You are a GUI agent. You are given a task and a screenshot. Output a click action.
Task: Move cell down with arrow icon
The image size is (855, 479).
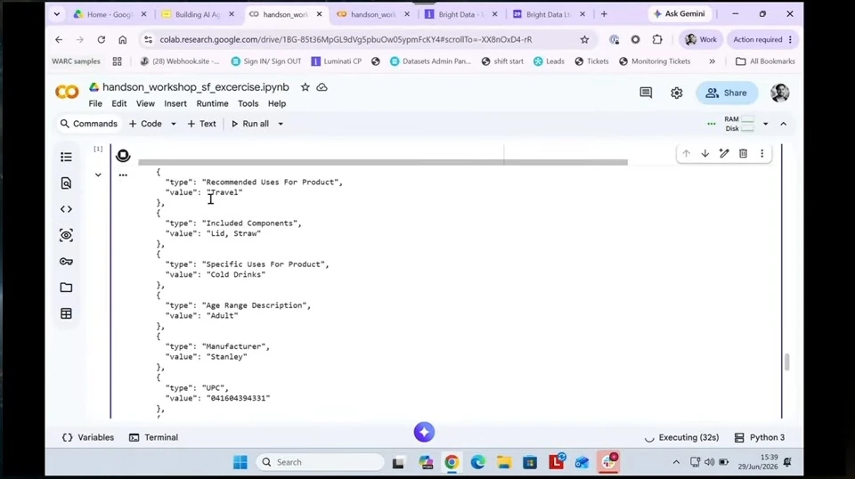pos(705,154)
